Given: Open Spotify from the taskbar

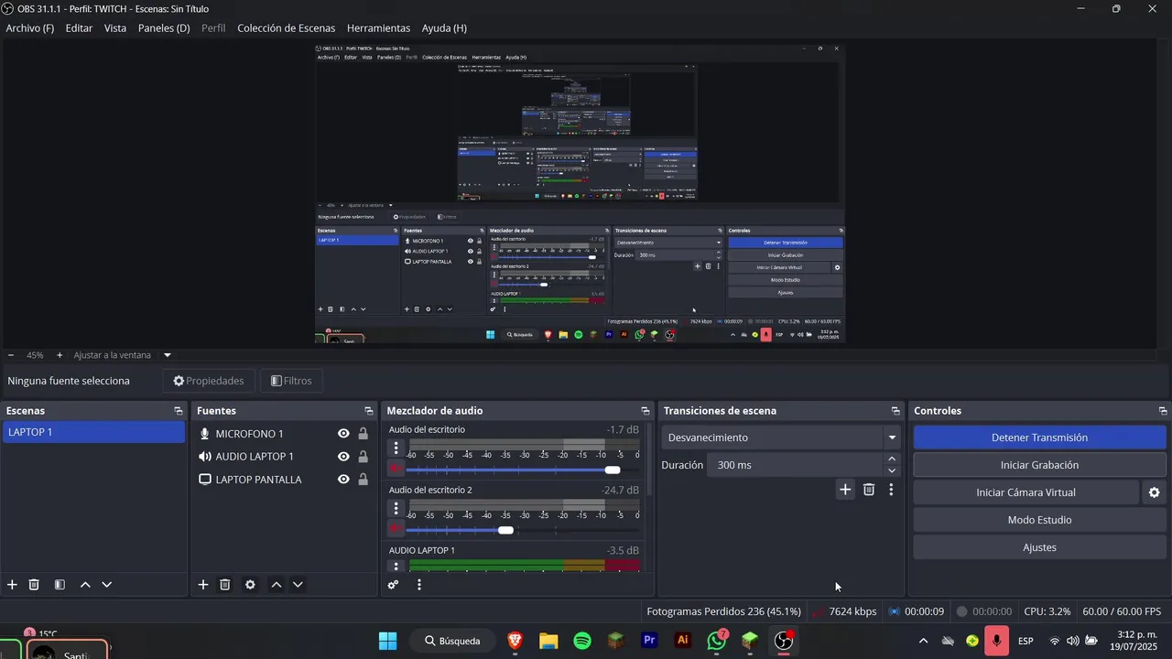Looking at the screenshot, I should pyautogui.click(x=582, y=641).
